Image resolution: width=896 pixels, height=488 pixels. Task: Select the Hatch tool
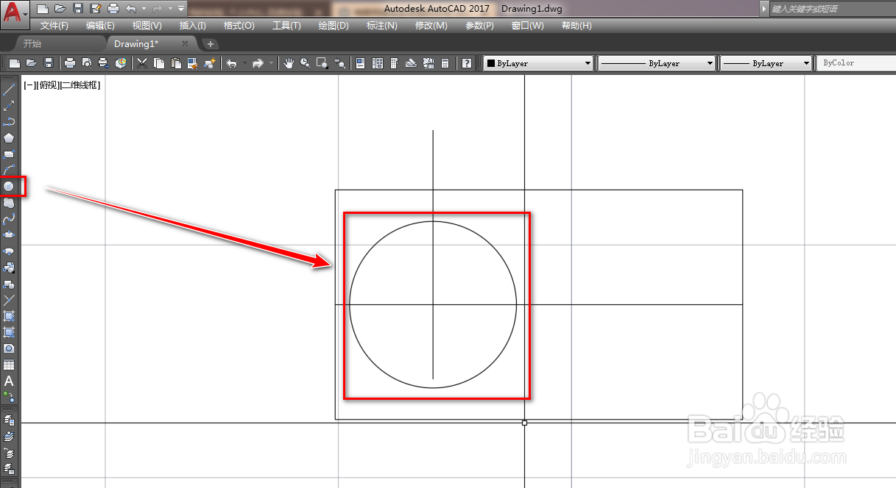point(9,316)
